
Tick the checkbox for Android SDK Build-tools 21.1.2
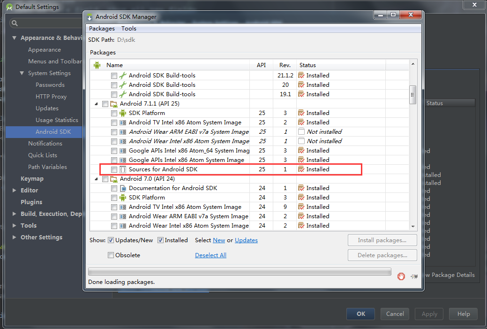pyautogui.click(x=114, y=76)
